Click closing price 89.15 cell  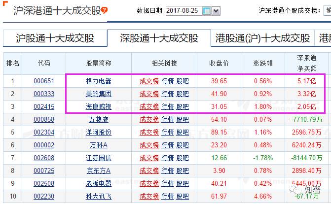click(219, 133)
